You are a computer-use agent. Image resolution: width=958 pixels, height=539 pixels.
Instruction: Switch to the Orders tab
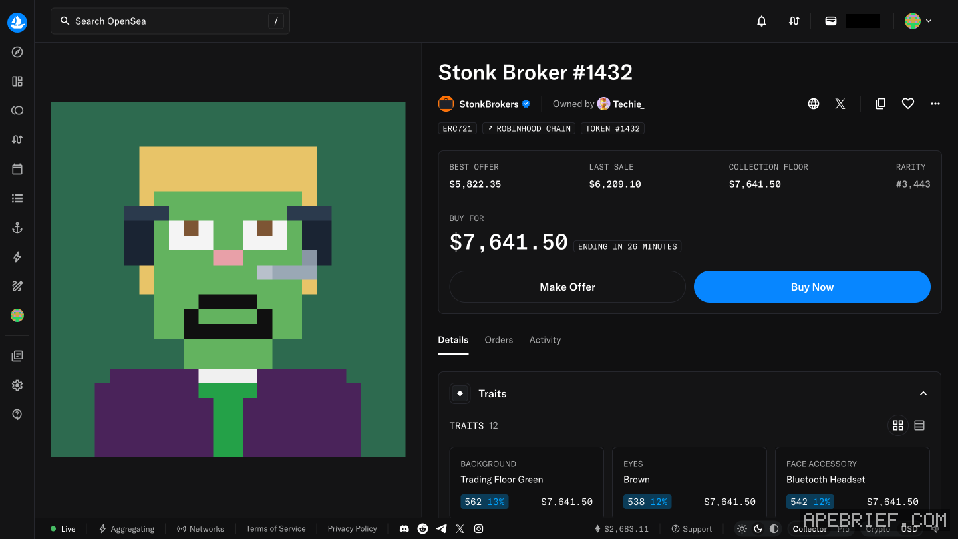coord(499,340)
